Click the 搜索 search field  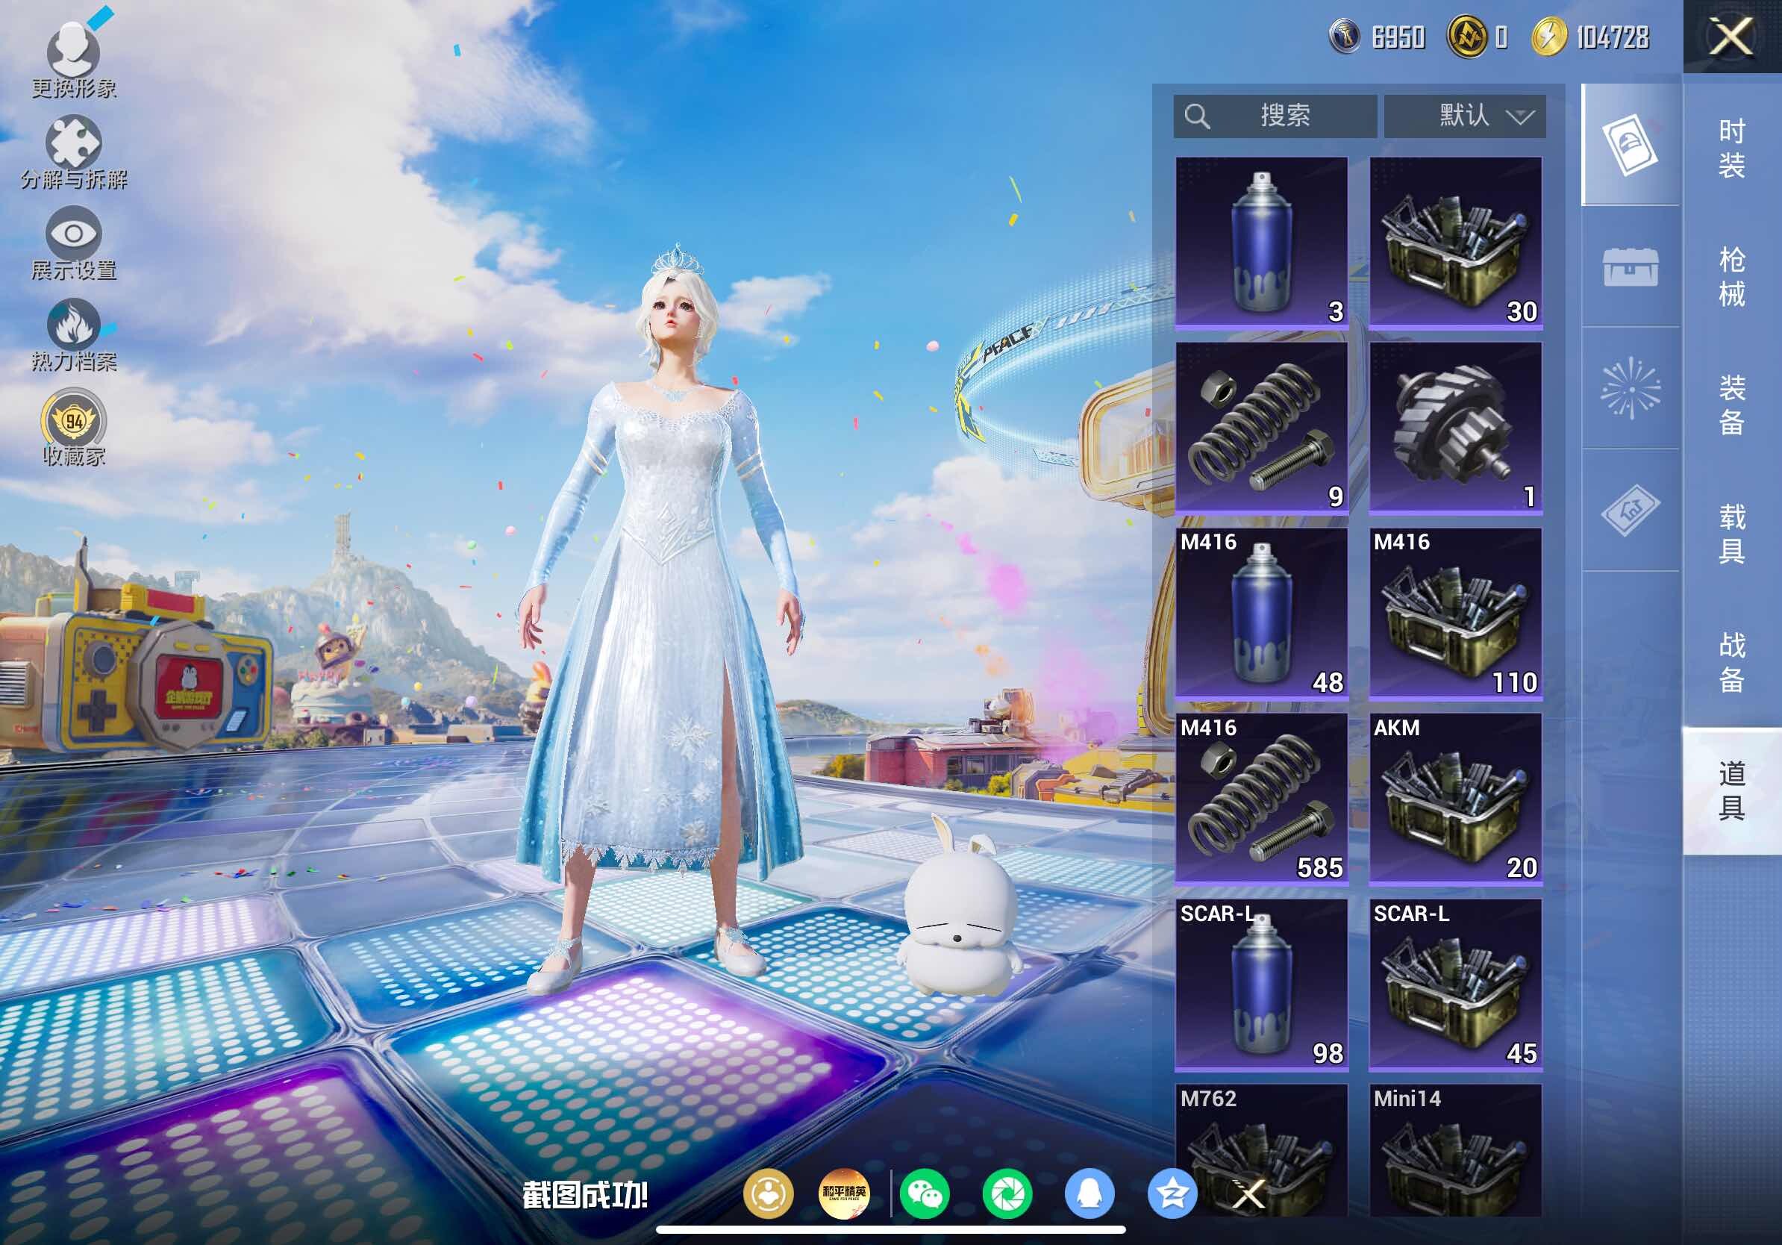[1275, 116]
